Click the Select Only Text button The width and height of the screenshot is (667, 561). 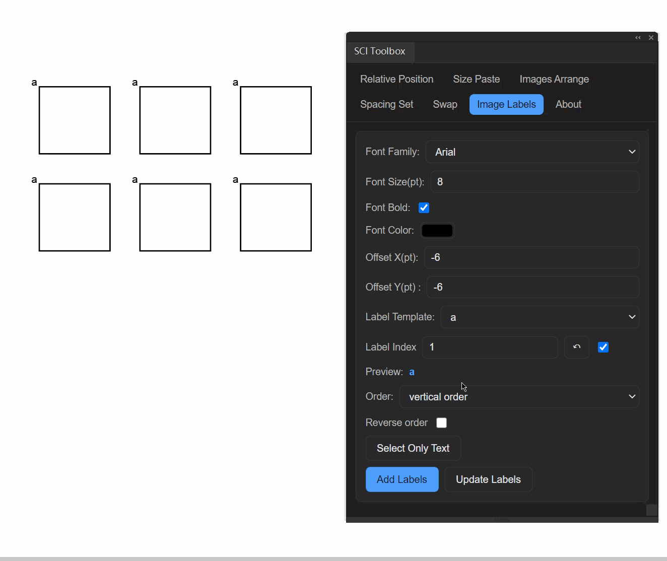point(413,448)
